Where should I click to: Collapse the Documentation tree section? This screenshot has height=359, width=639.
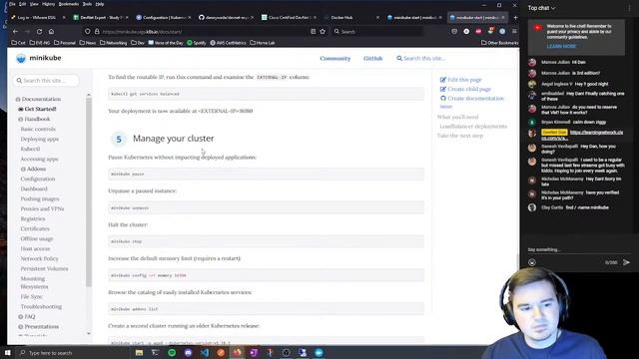(x=18, y=99)
